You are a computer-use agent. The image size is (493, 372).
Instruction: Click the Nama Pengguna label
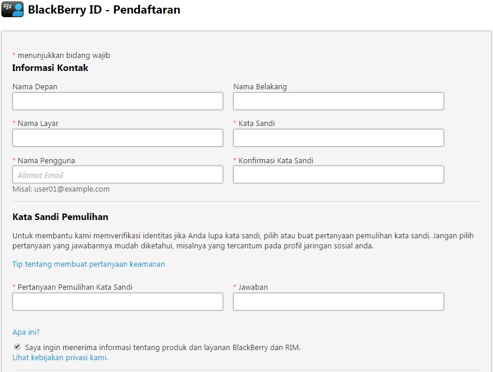click(46, 161)
